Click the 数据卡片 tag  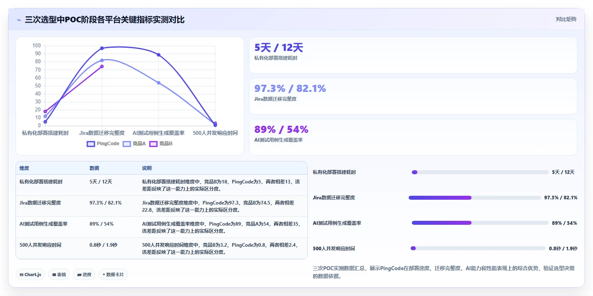click(x=113, y=275)
